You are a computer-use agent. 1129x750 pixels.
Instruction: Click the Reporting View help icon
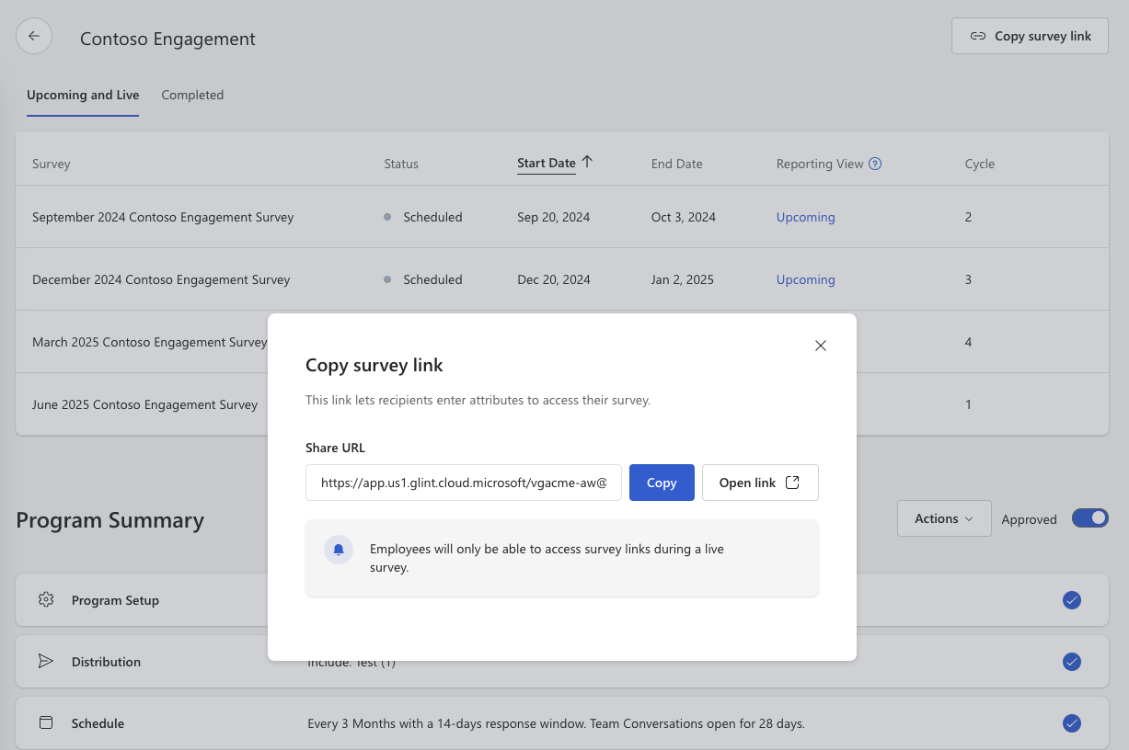click(x=875, y=164)
